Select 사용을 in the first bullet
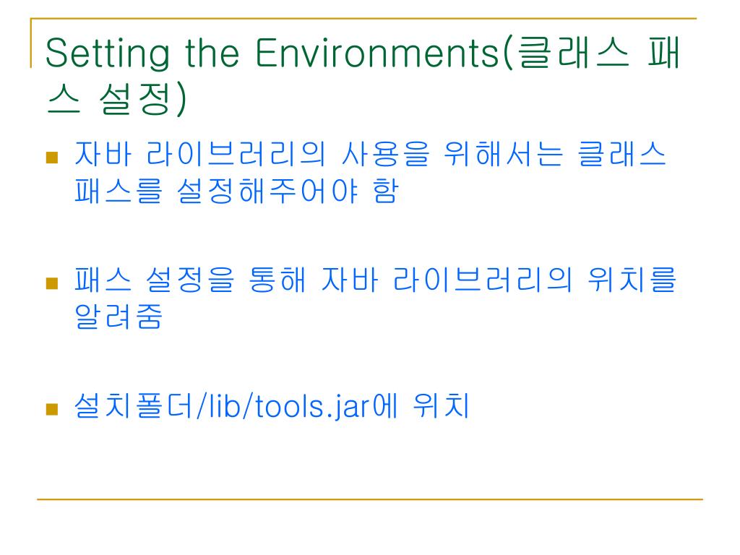The image size is (740, 555). [386, 154]
